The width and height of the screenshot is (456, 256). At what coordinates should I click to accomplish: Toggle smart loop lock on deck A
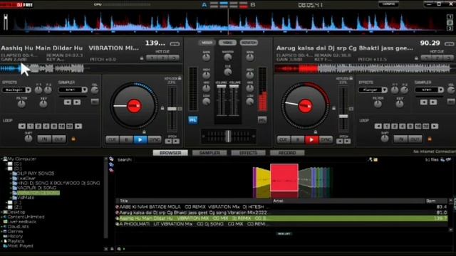73,139
